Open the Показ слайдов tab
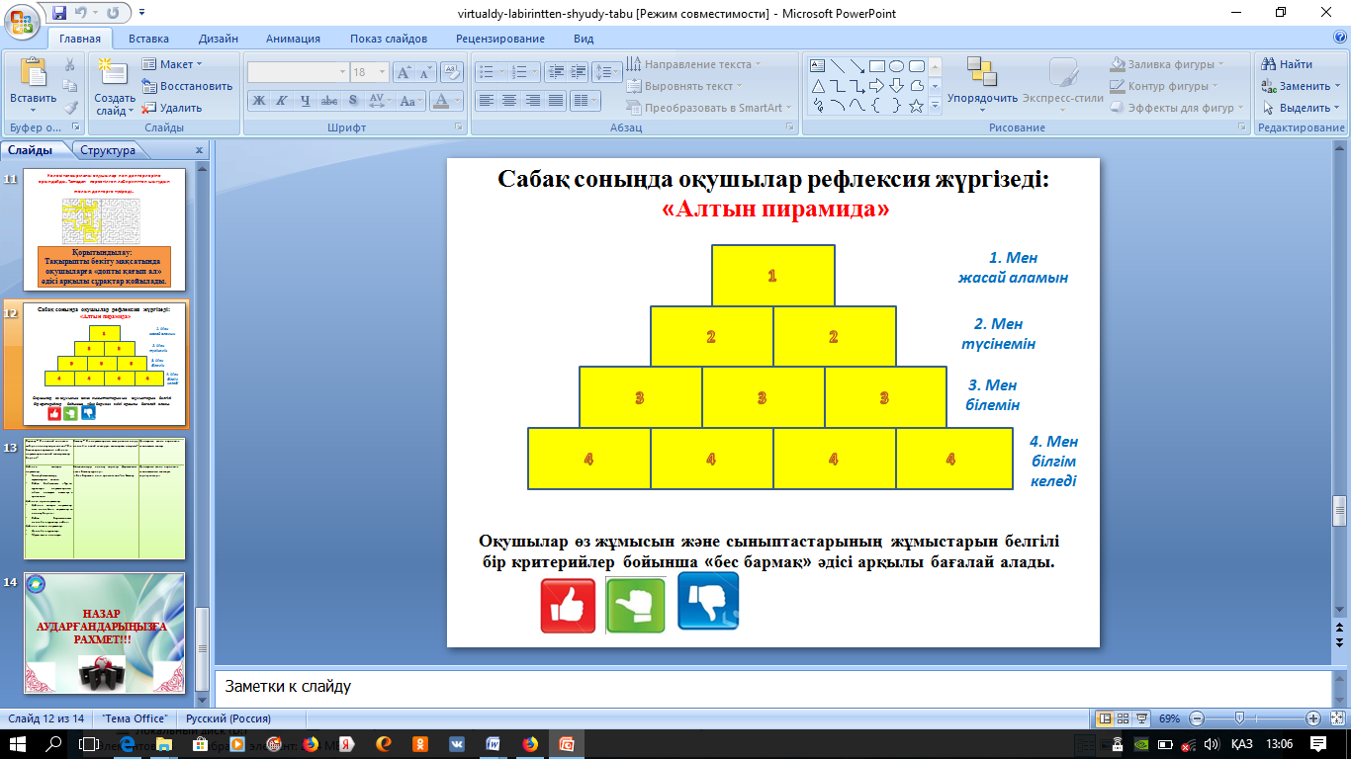The image size is (1351, 759). 389,39
